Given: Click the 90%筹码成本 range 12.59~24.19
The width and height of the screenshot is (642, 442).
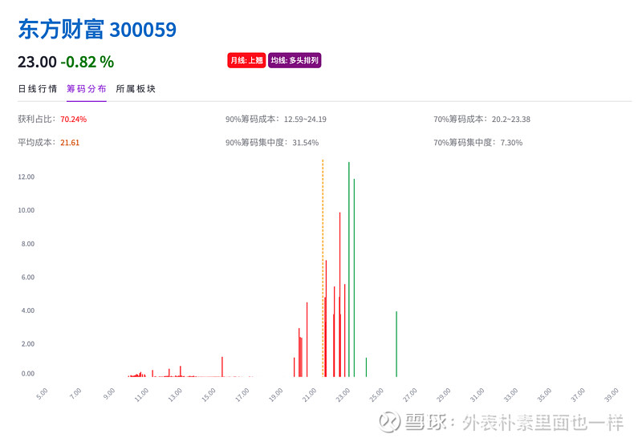Looking at the screenshot, I should 305,119.
